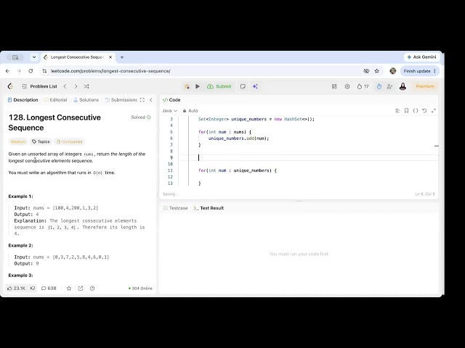This screenshot has width=465, height=348.
Task: Go to previous problem arrow
Action: point(65,86)
